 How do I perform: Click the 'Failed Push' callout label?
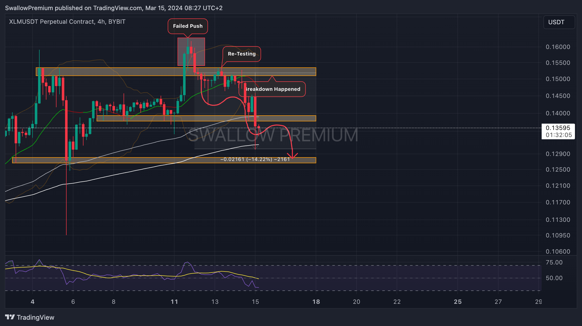(x=188, y=26)
